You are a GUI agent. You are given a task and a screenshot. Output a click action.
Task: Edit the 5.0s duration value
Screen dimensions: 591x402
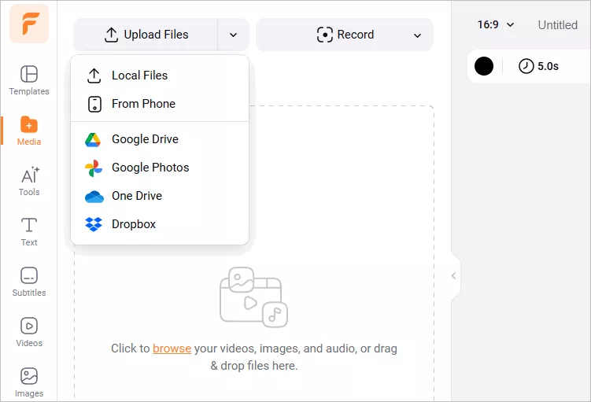click(548, 66)
